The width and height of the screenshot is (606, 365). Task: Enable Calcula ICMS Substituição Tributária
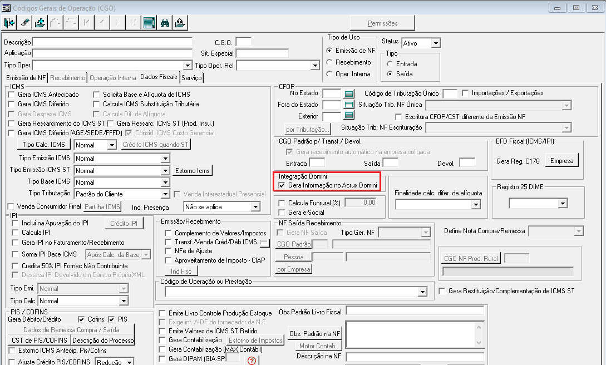point(96,104)
